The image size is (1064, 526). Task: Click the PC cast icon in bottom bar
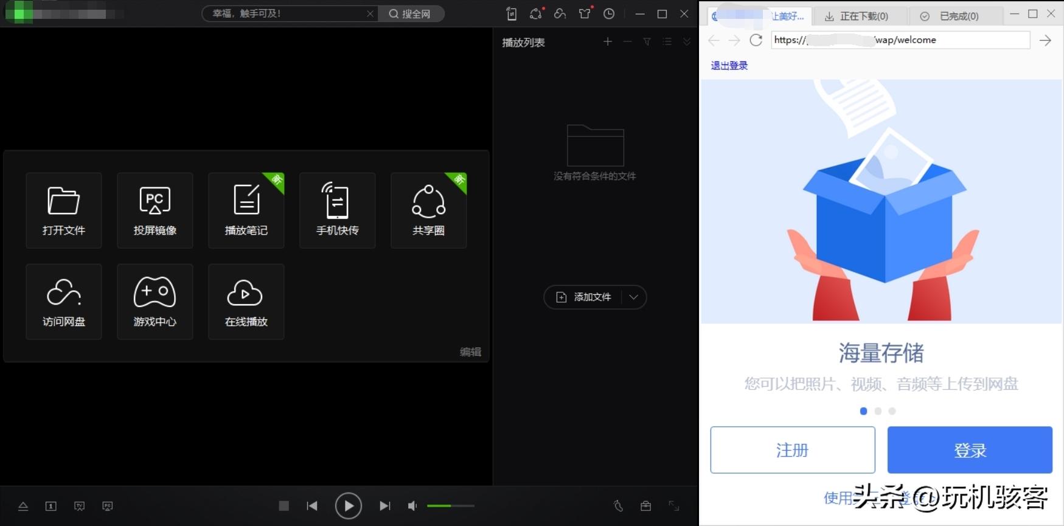108,506
